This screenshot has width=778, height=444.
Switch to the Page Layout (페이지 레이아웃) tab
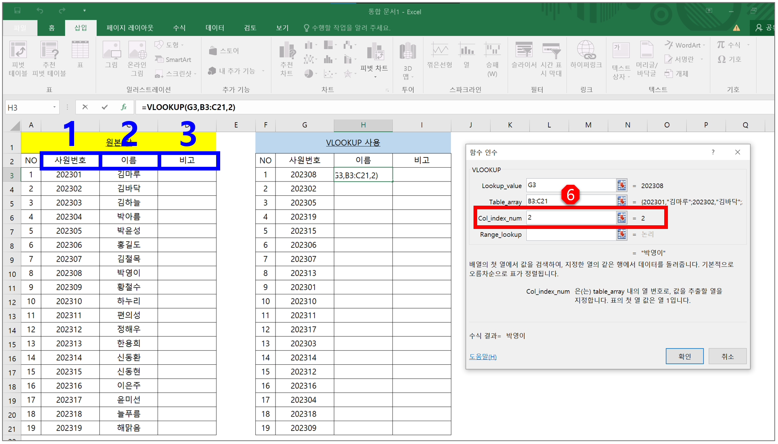[x=130, y=28]
